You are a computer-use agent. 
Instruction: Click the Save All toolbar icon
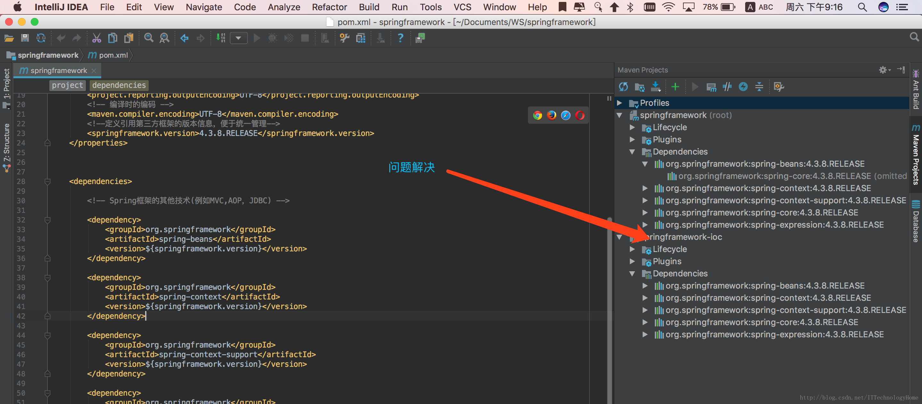pos(25,38)
